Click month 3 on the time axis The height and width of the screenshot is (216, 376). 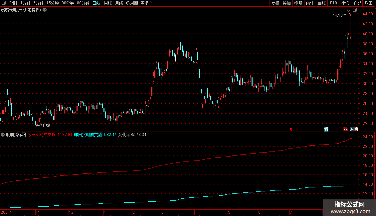coord(162,212)
